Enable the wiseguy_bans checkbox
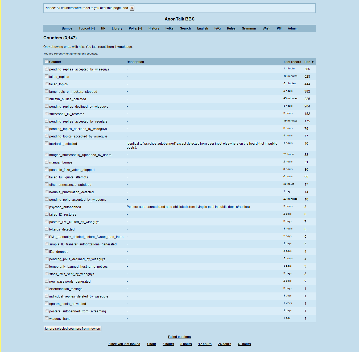 coord(47,318)
